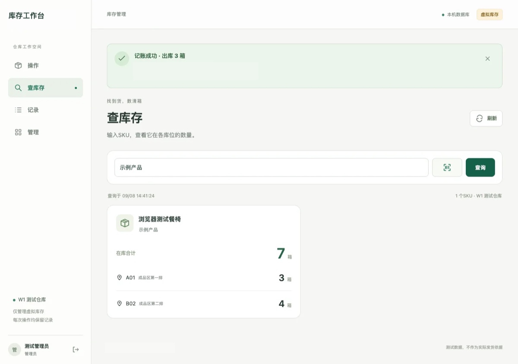Click the 库存管理 breadcrumb
Image resolution: width=518 pixels, height=364 pixels.
pyautogui.click(x=117, y=14)
